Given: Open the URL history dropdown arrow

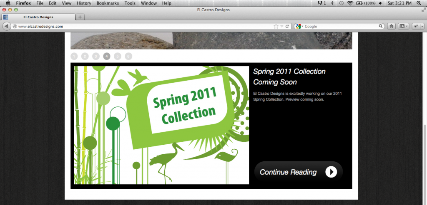Looking at the screenshot, I should click(x=282, y=27).
